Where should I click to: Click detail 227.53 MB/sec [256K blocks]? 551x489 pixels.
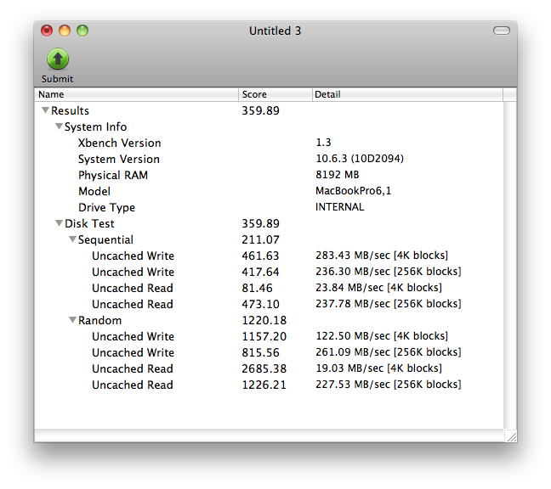tap(389, 385)
